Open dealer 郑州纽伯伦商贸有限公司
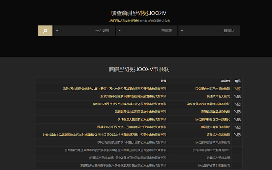This screenshot has height=170, width=272. (x=214, y=165)
